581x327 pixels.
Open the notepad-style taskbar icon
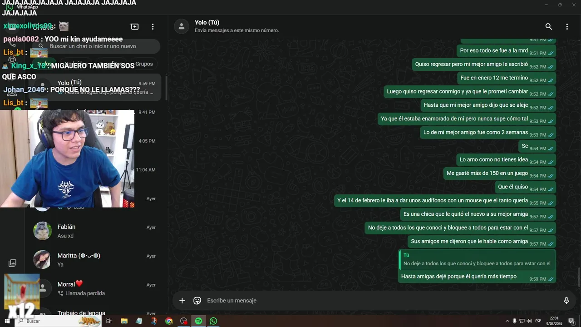pyautogui.click(x=139, y=321)
